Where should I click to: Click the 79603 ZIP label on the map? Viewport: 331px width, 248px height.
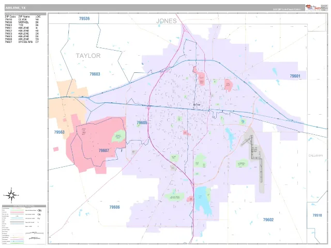pos(95,74)
